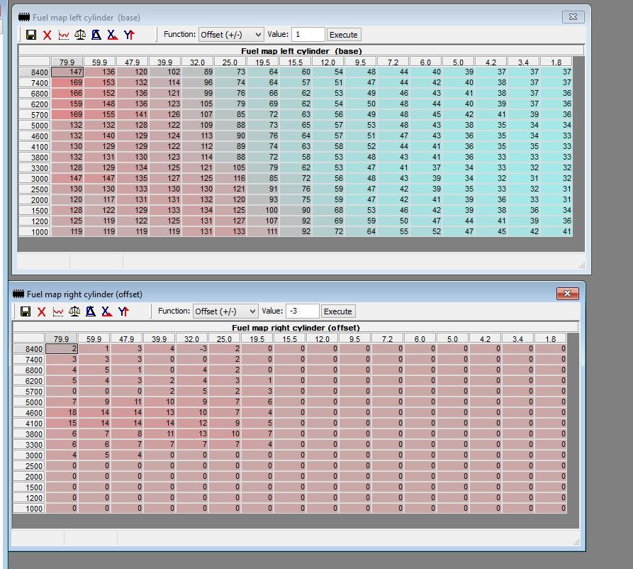Select 3300 row header in left cylinder map

(x=35, y=168)
